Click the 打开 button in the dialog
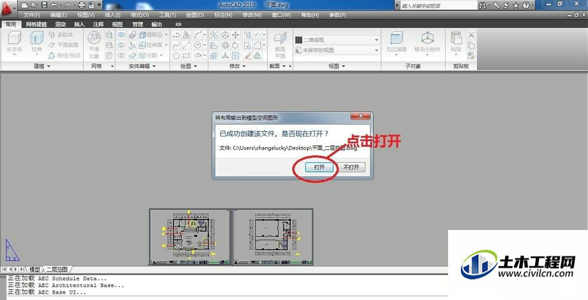The width and height of the screenshot is (588, 300). 319,167
